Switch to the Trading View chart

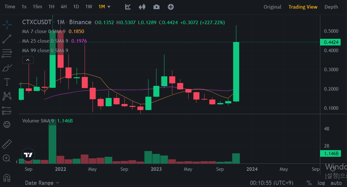pos(303,7)
